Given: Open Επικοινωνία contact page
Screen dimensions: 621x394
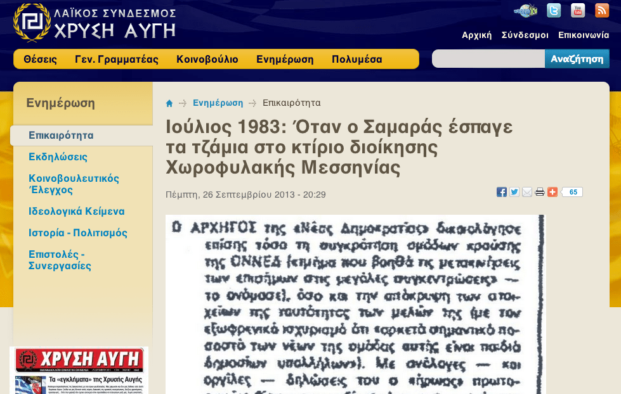Looking at the screenshot, I should [584, 35].
